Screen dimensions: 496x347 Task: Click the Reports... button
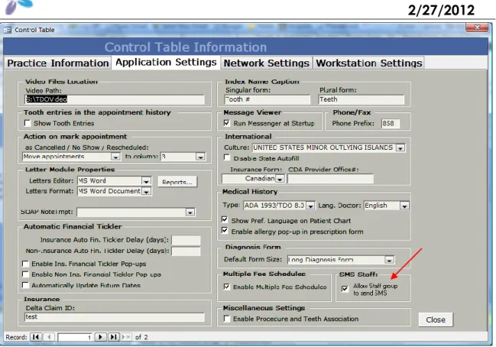click(x=177, y=182)
